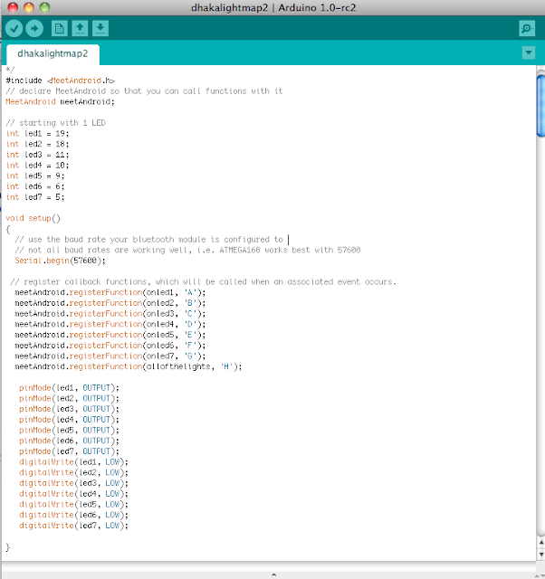Click the line "digitalWrite(led3, LOW);"
Viewport: 545px width, 579px height.
74,483
